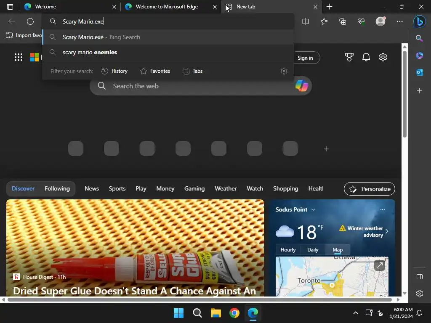Image resolution: width=431 pixels, height=323 pixels.
Task: Open the Weather category
Action: [x=226, y=189]
